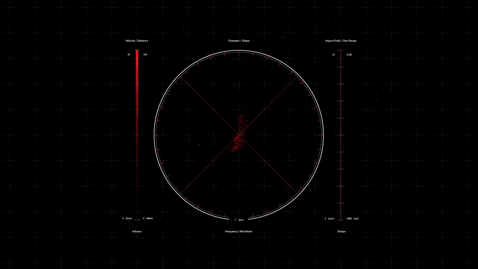
Task: Click the 100 distance maximum label
Action: coord(145,54)
